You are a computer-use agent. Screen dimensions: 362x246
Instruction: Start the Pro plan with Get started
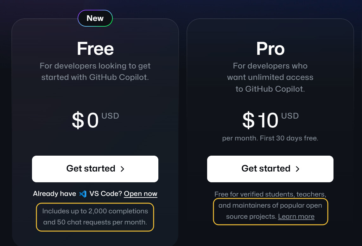(270, 169)
